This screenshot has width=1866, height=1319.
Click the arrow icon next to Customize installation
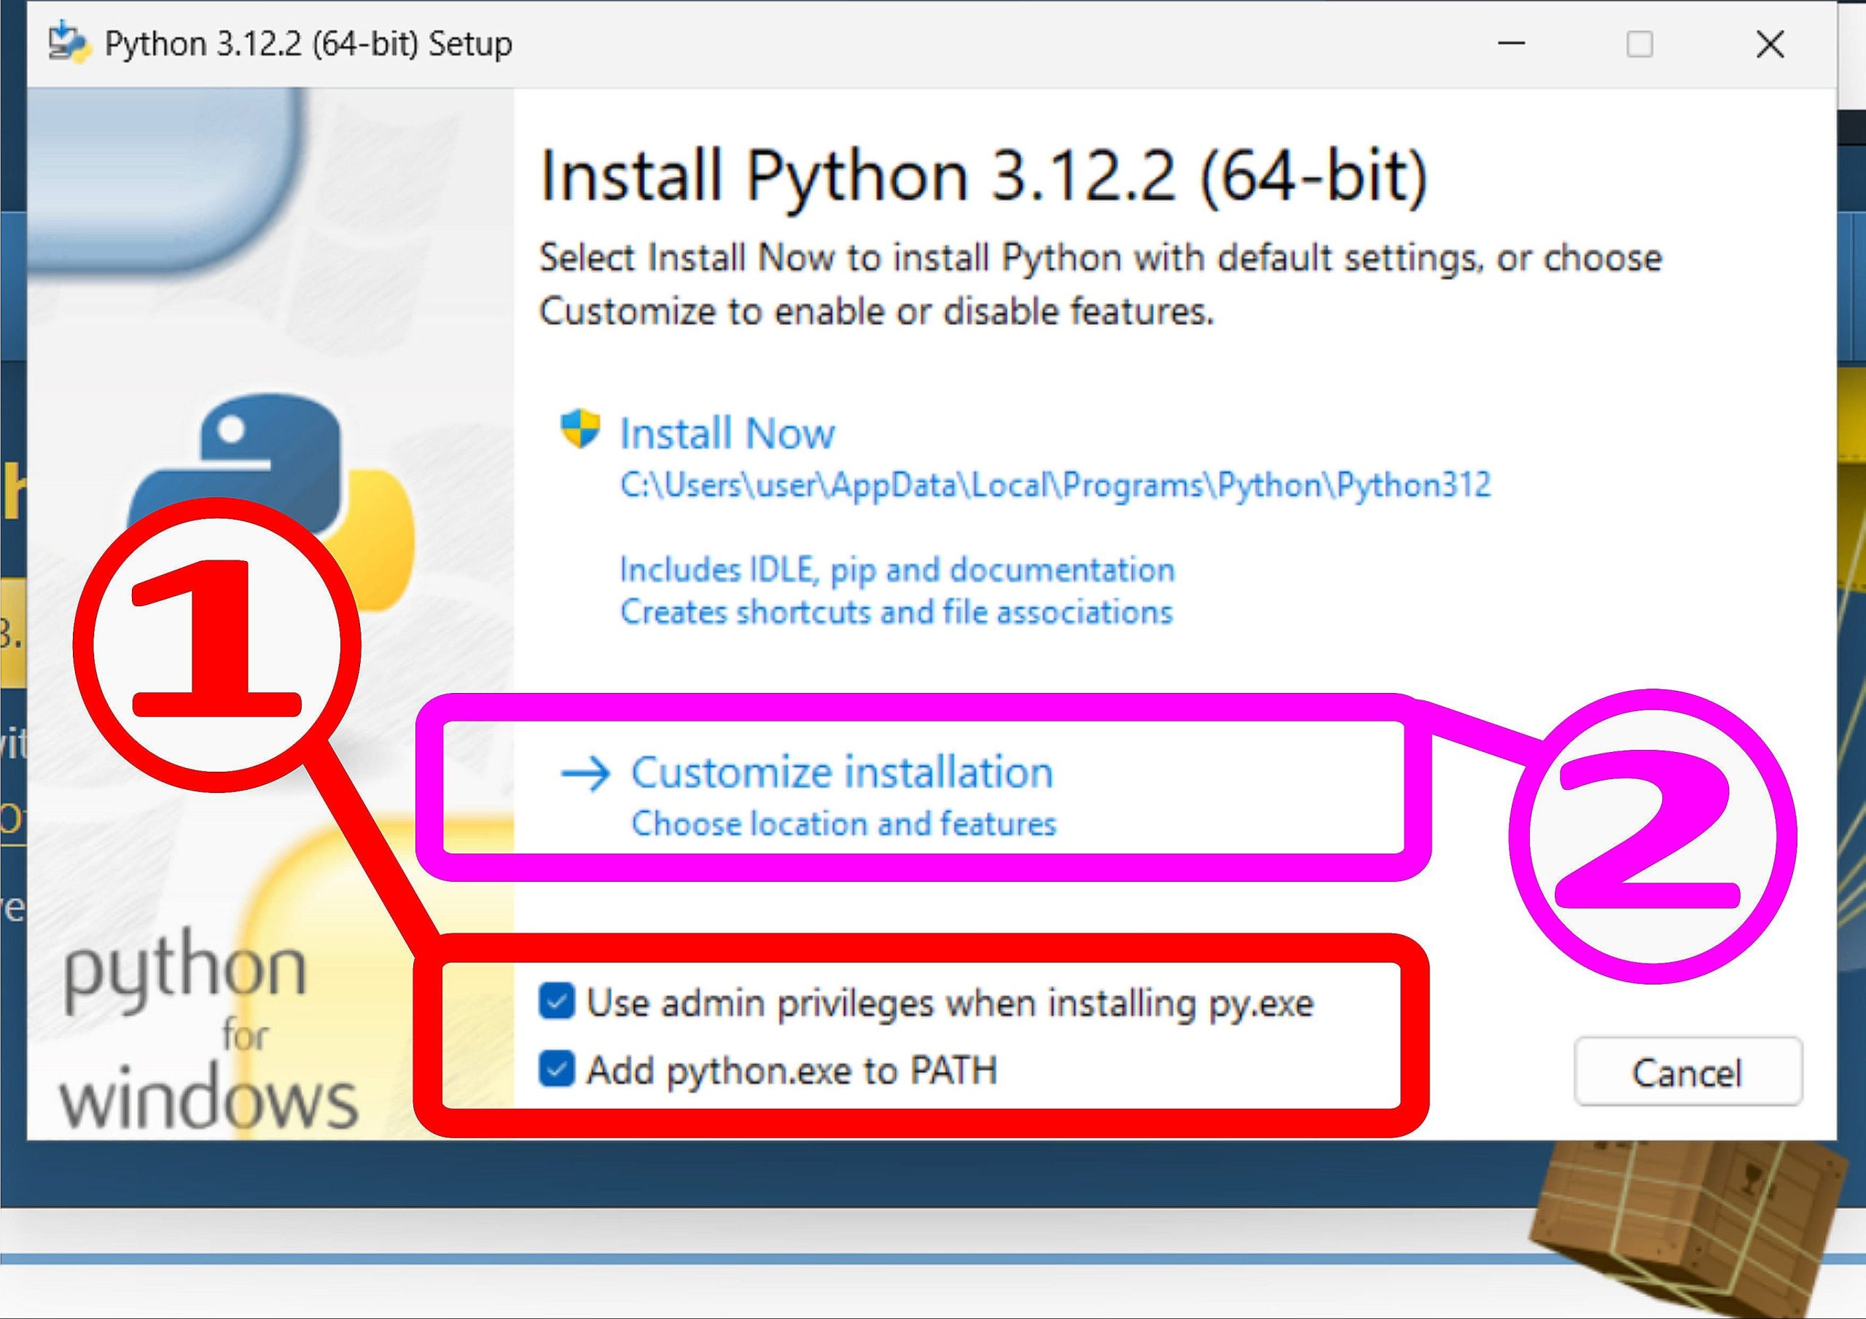[x=585, y=774]
